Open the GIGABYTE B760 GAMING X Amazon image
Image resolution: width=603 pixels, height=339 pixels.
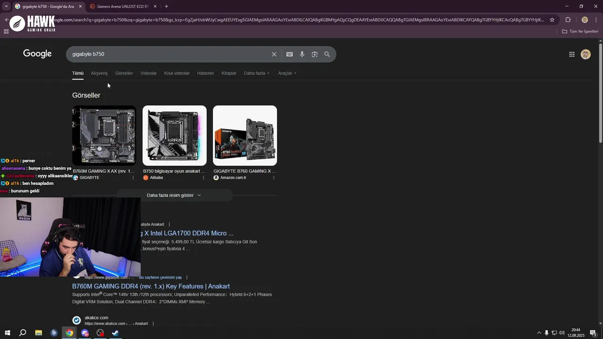tap(245, 136)
